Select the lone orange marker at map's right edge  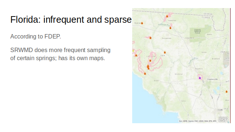coord(227,91)
